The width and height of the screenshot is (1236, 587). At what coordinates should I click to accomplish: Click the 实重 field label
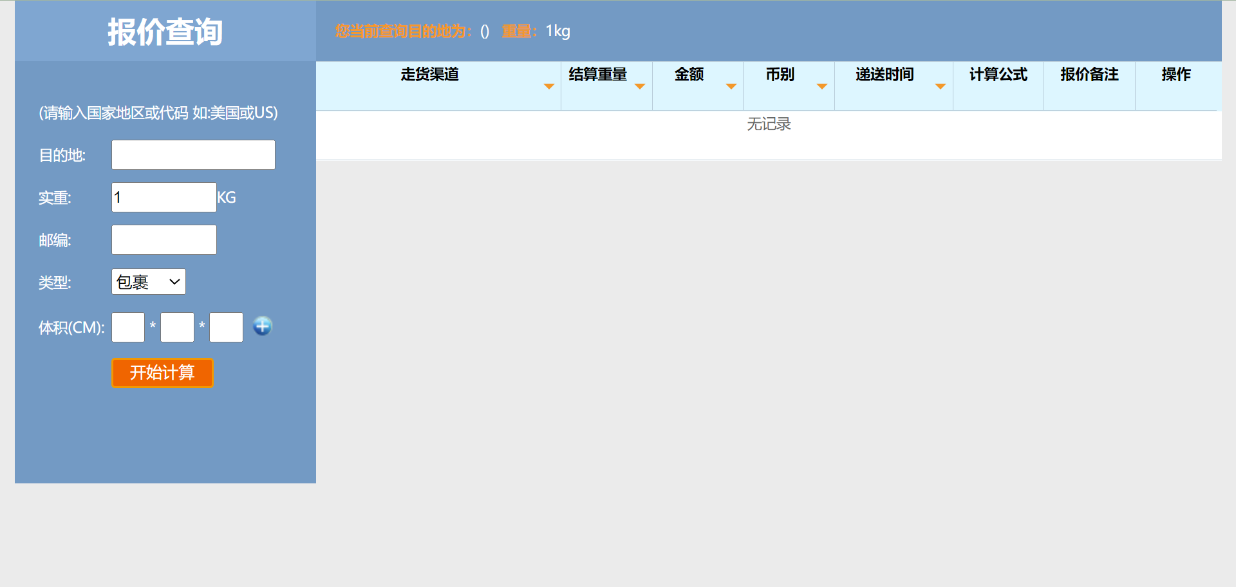(55, 198)
